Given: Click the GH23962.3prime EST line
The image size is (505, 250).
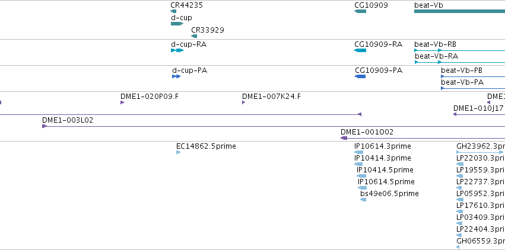Looking at the screenshot, I should pyautogui.click(x=480, y=152).
